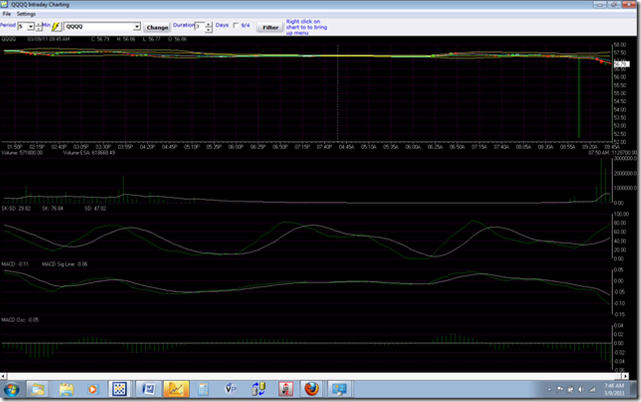
Task: Click the QQQQ Intraday Charting title bar icon
Action: tap(4, 4)
